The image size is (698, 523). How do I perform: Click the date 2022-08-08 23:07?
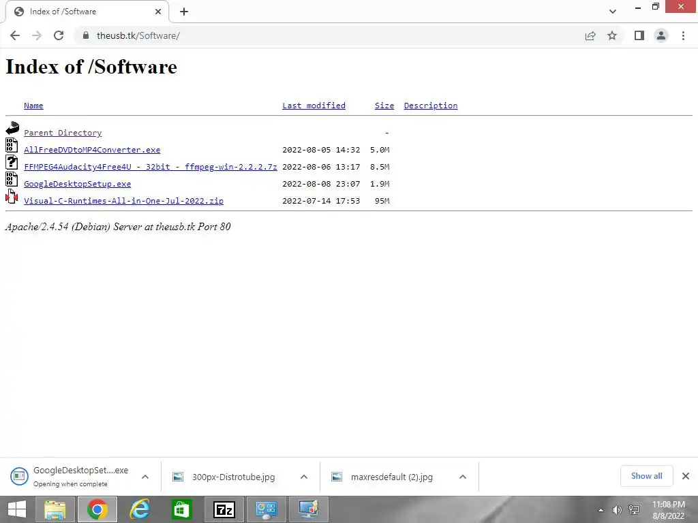tap(321, 184)
